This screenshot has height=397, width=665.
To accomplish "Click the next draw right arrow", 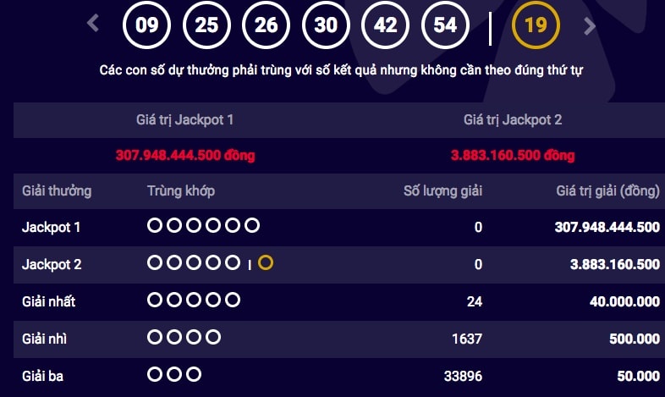I will (x=590, y=25).
